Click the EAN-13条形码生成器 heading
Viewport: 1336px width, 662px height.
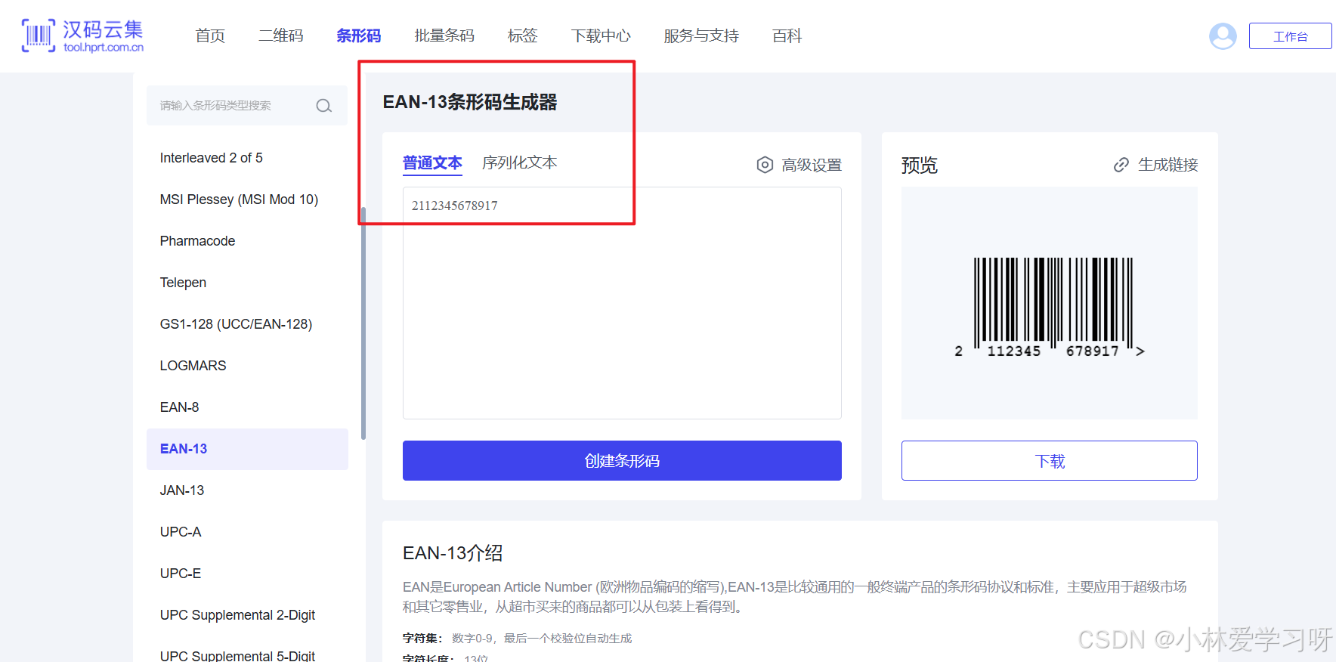[470, 102]
